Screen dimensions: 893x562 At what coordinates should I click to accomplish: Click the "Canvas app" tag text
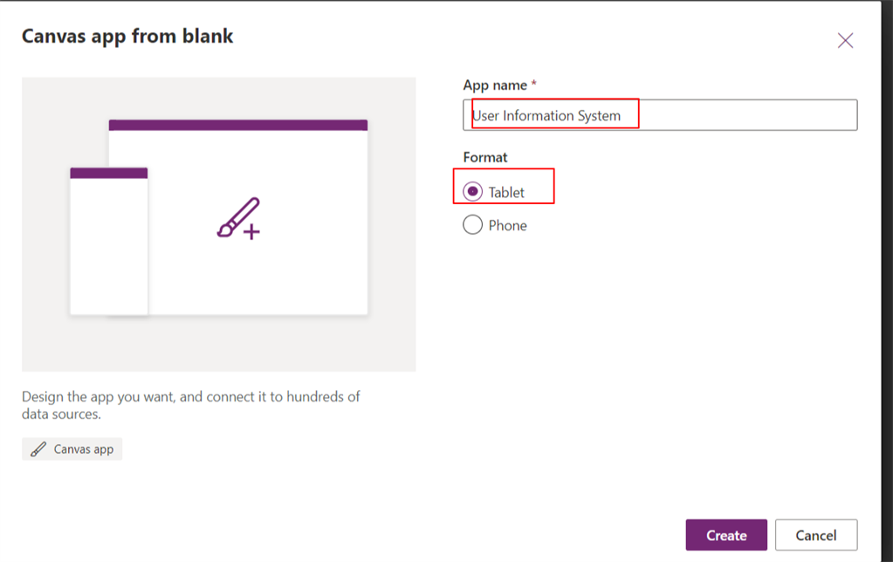coord(84,449)
